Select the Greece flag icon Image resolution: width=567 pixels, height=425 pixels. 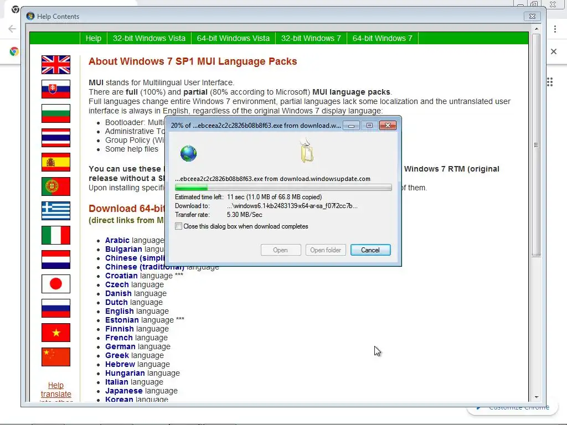[x=56, y=211]
